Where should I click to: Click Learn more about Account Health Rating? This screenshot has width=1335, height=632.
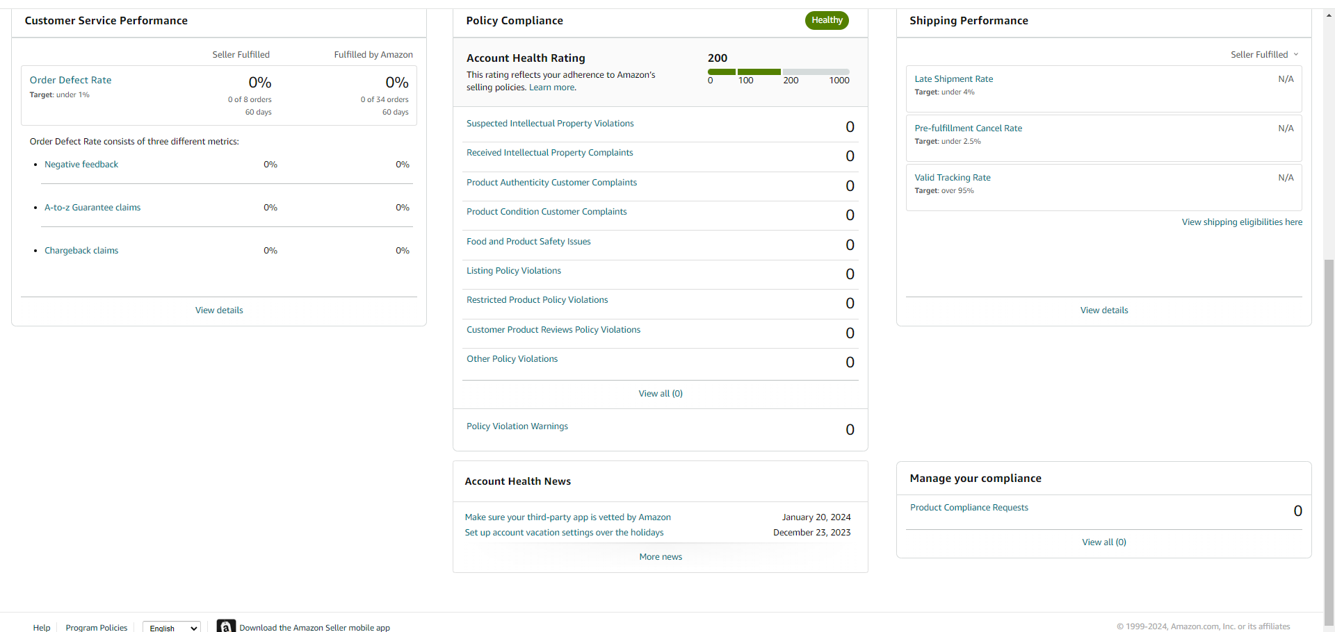coord(552,88)
